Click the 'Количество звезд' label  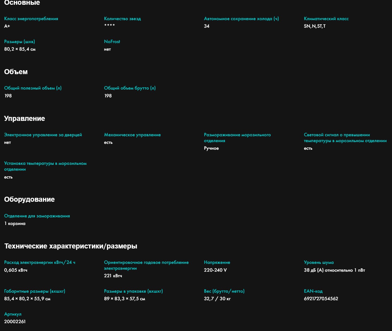(122, 19)
